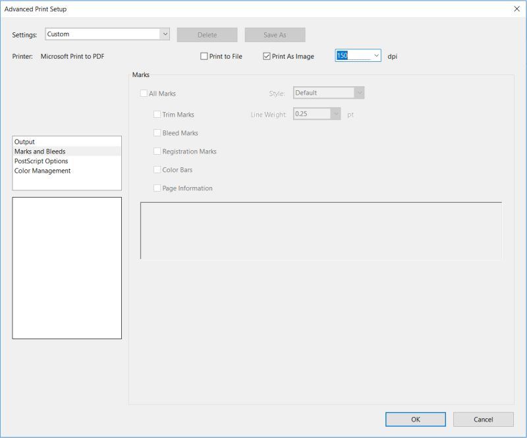The width and height of the screenshot is (527, 438).
Task: Open the marks Style Default dropdown
Action: pyautogui.click(x=329, y=93)
